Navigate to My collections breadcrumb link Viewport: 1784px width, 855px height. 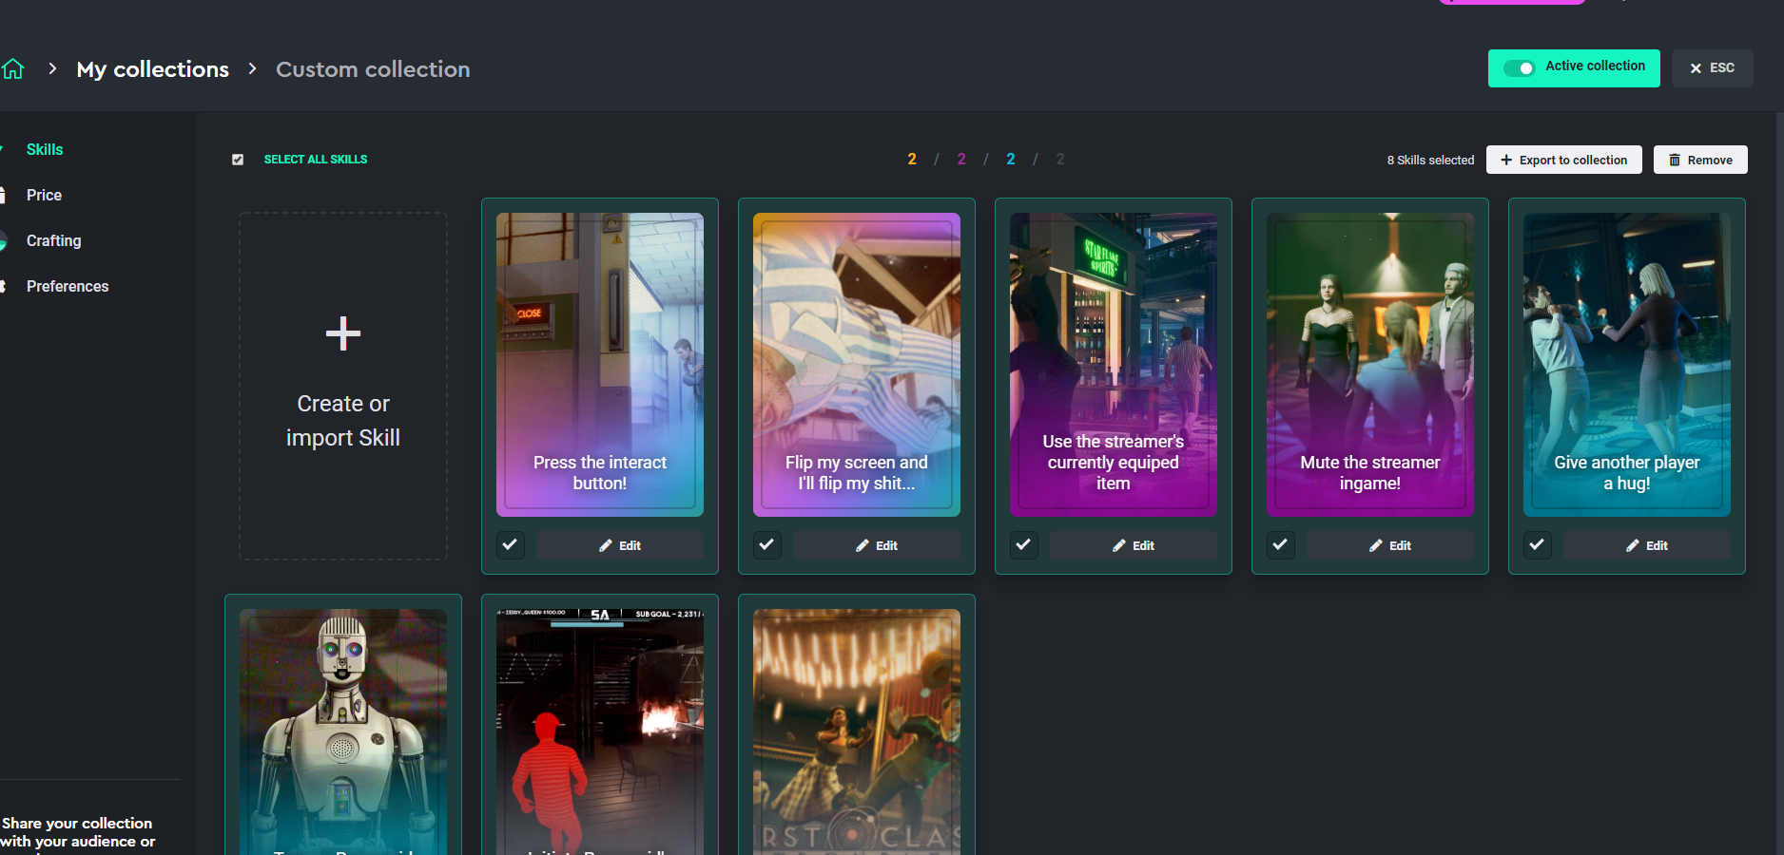click(152, 69)
